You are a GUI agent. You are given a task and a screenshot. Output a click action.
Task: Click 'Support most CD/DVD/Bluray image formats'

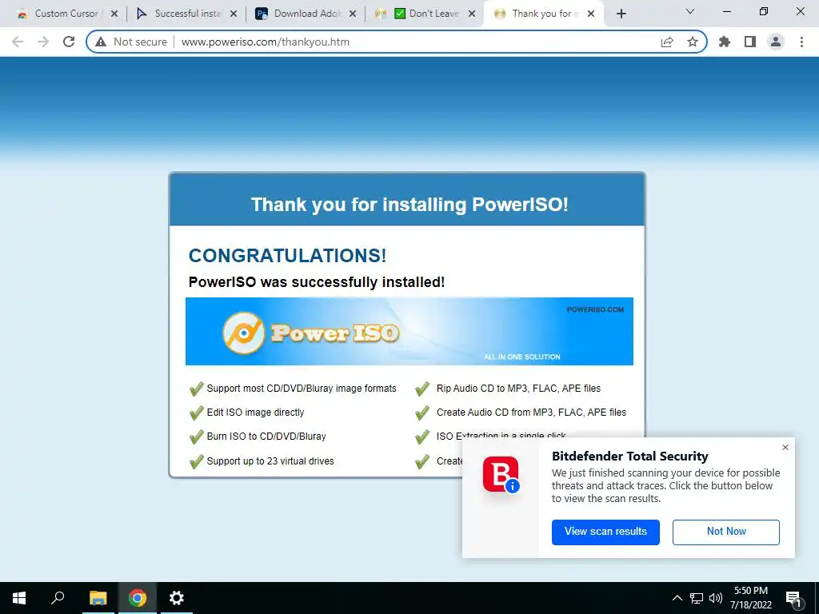pos(302,389)
